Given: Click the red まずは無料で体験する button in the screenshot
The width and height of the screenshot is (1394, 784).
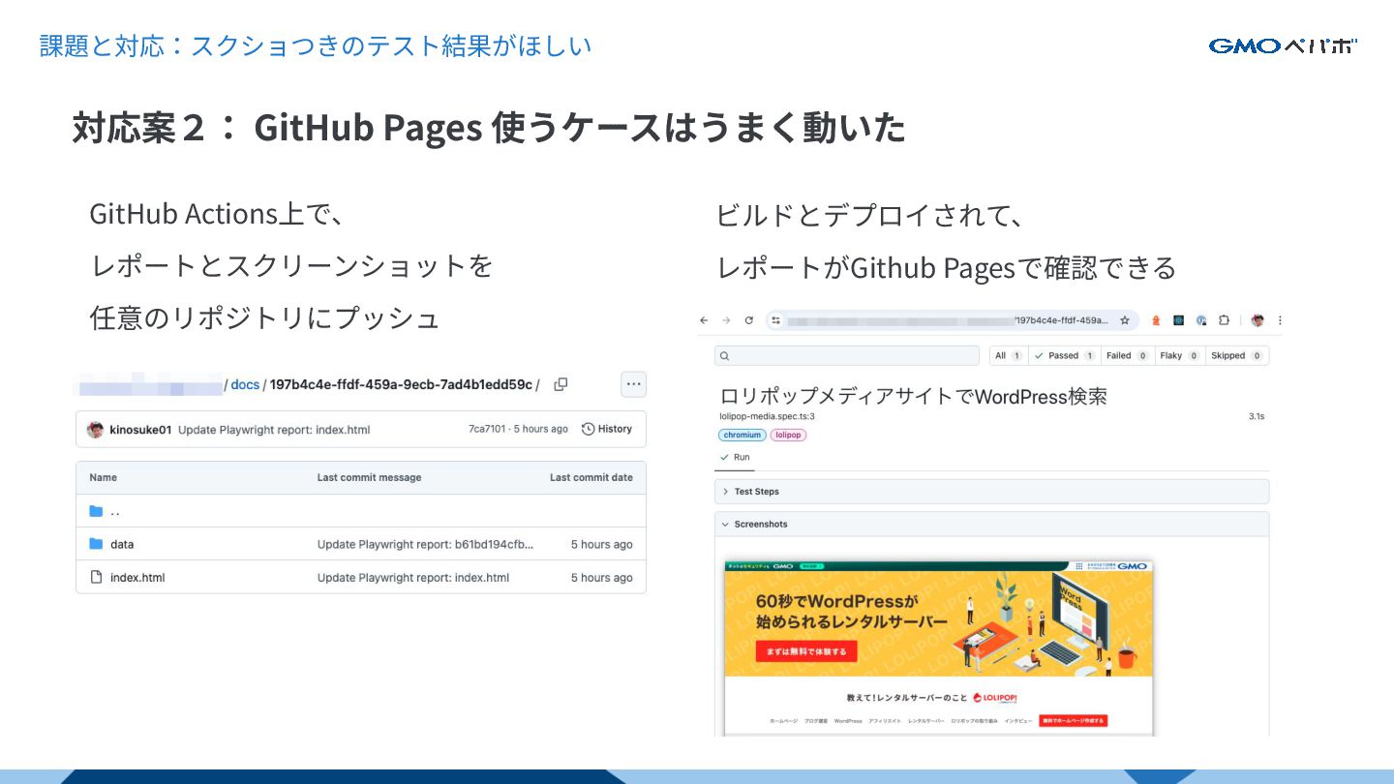Looking at the screenshot, I should coord(806,650).
